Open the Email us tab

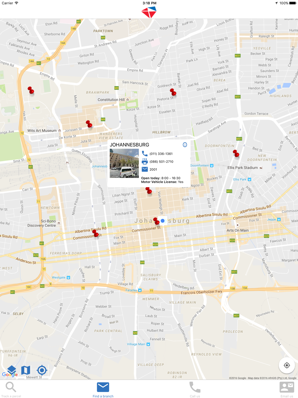pos(287,389)
